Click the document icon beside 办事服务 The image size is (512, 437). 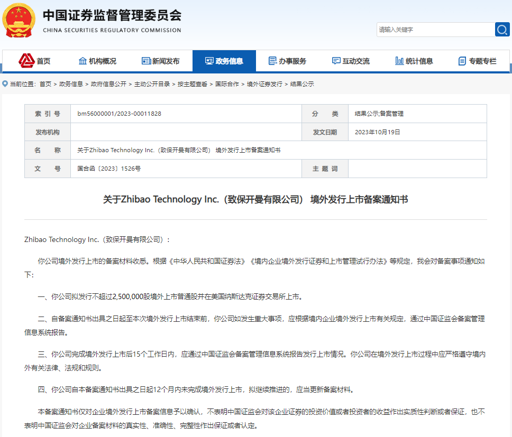272,61
